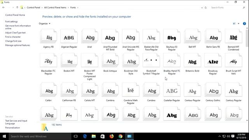Viewport: 249px width, 140px height.
Task: Open the Organize dropdown menu
Action: click(45, 23)
